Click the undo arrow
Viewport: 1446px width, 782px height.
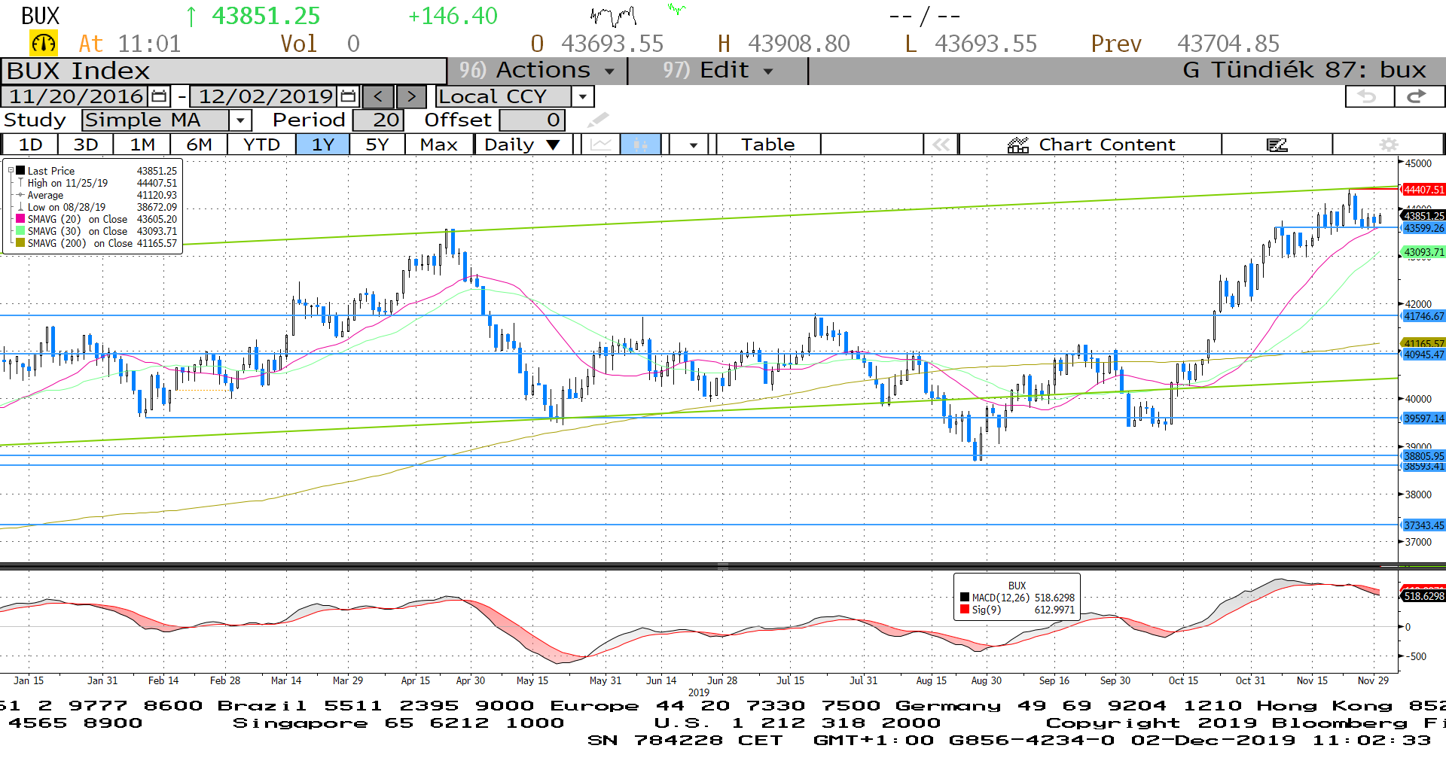[1368, 96]
